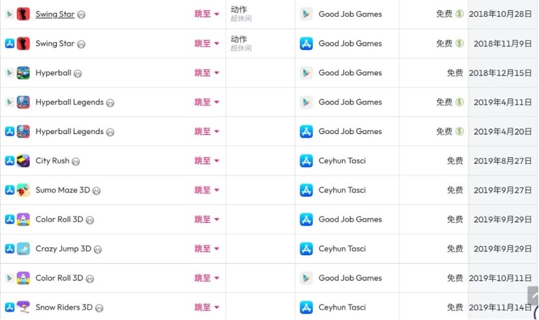Click Ceyhun Tasci publisher in the City Rush row
This screenshot has width=539, height=320.
pyautogui.click(x=342, y=161)
